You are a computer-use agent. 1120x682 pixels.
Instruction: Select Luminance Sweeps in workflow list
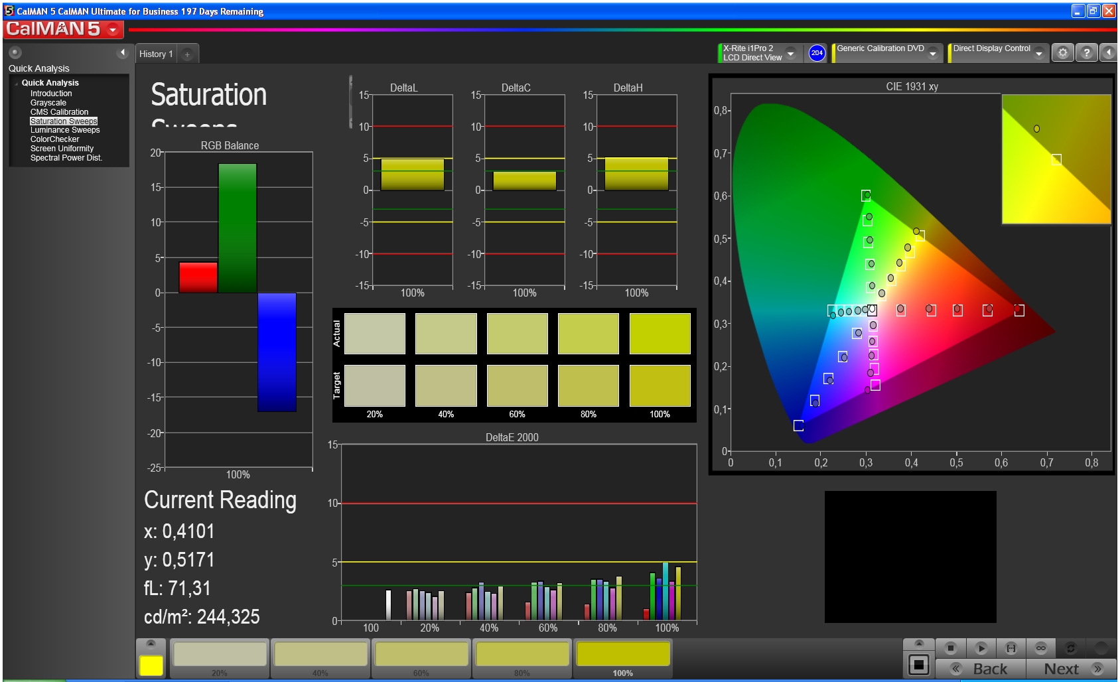point(64,130)
